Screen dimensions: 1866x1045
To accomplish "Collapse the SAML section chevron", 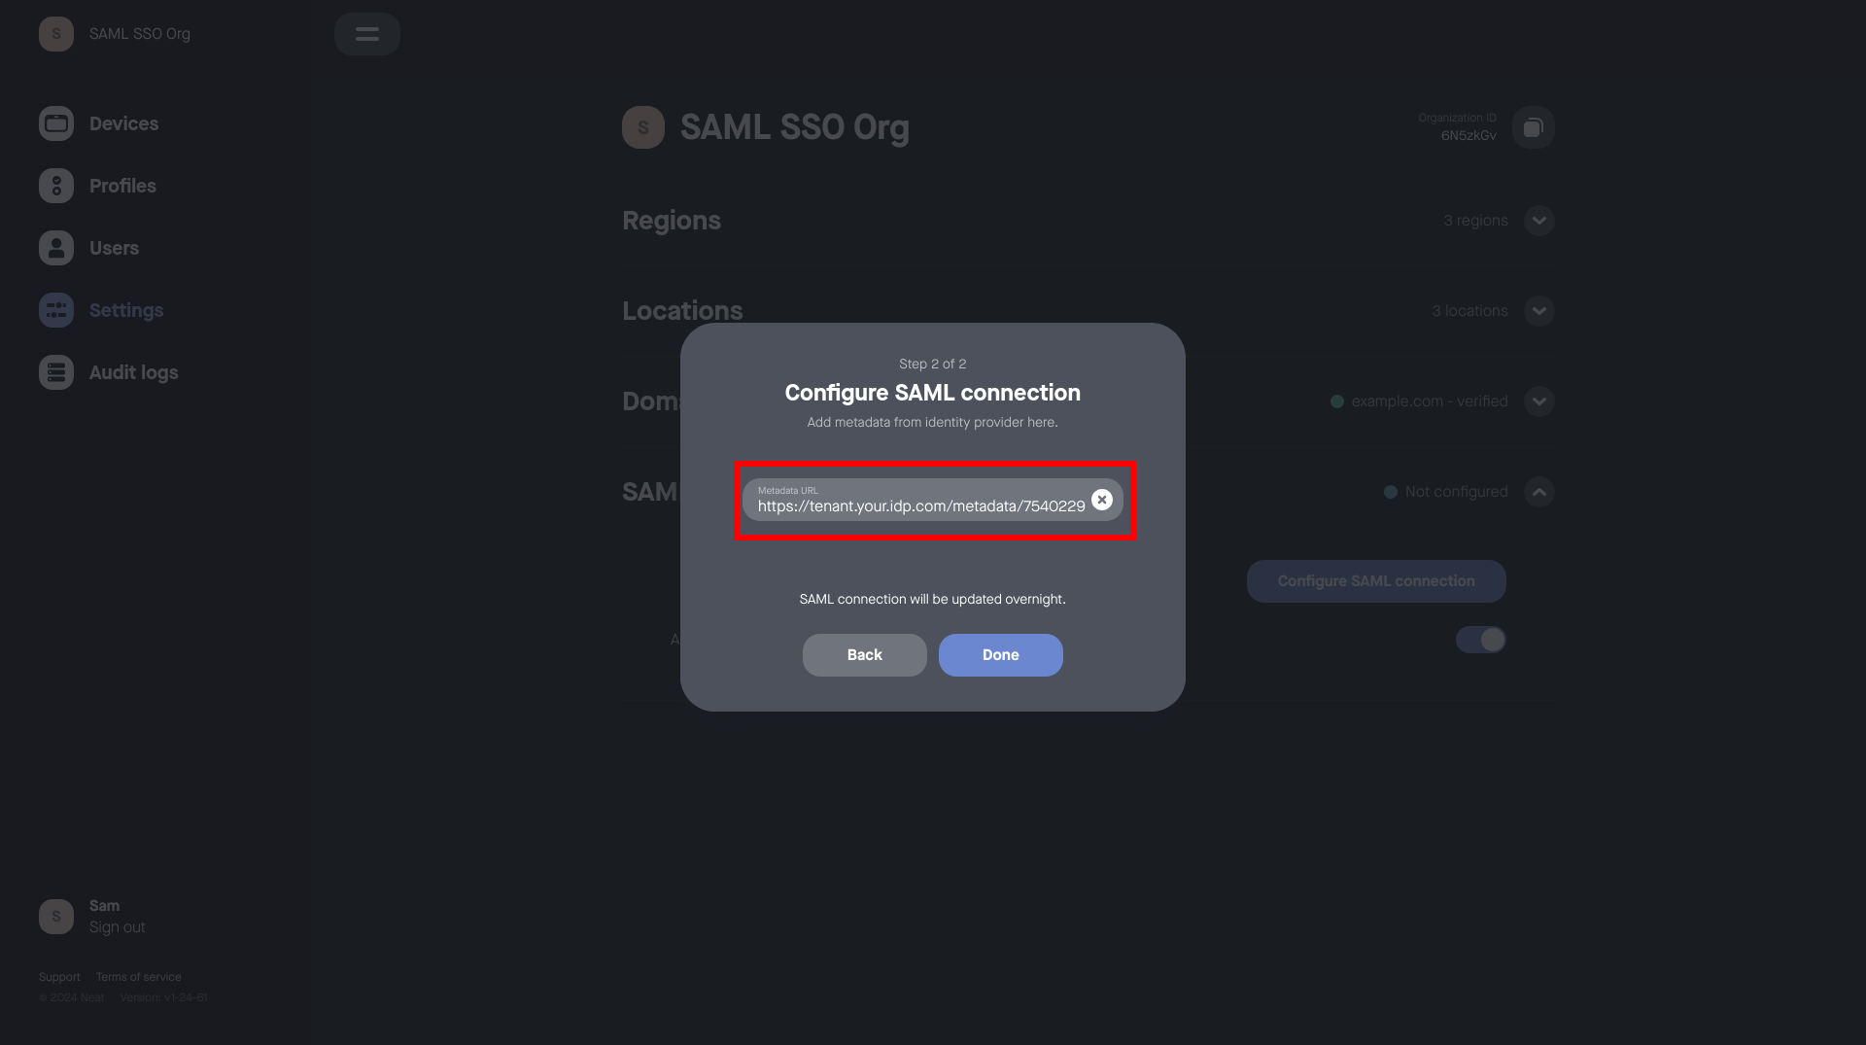I will click(1538, 492).
